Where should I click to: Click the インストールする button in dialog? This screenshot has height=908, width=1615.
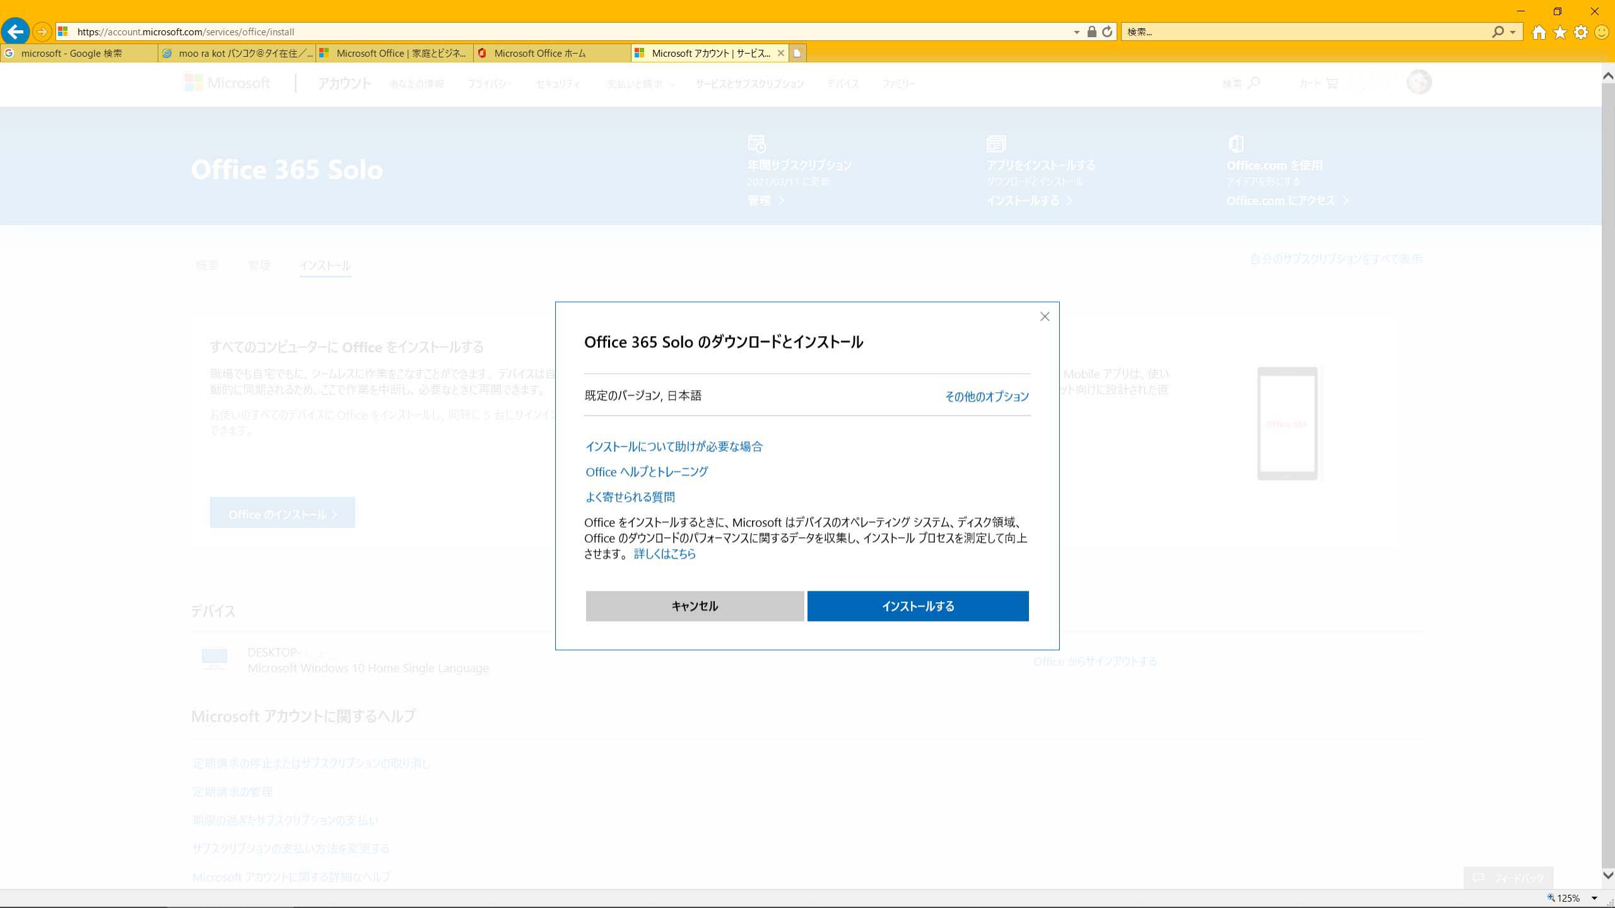click(x=918, y=606)
